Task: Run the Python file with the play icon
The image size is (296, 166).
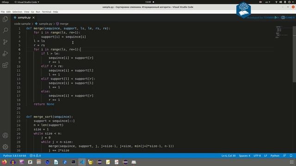Action: [276, 18]
